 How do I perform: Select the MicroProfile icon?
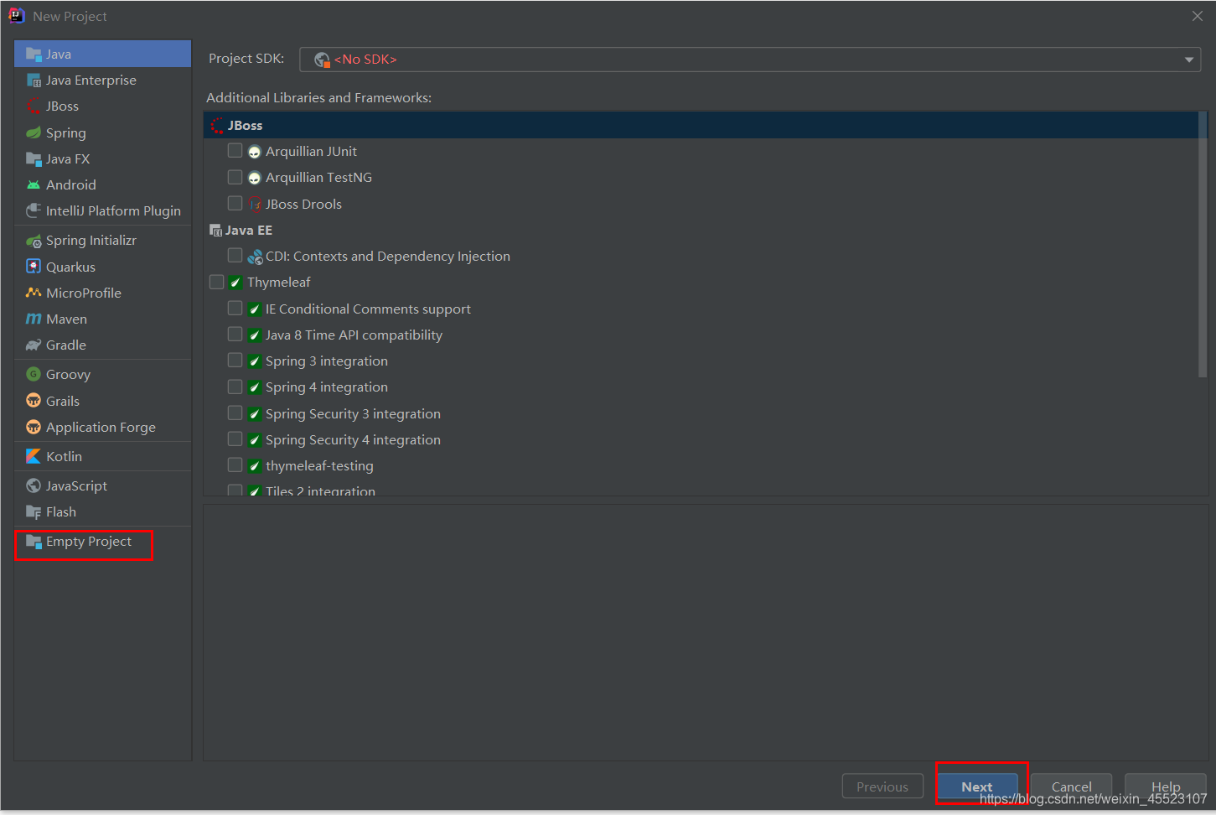(34, 293)
